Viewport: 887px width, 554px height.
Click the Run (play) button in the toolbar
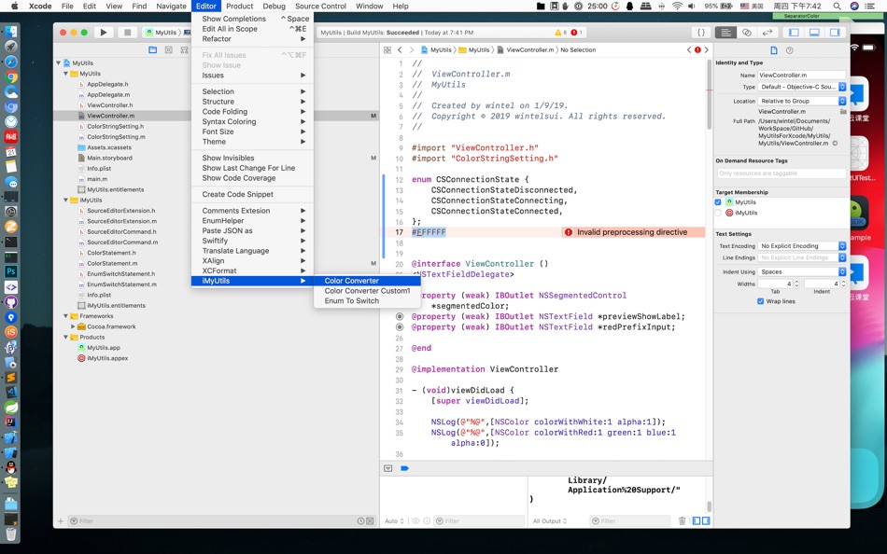[x=104, y=33]
